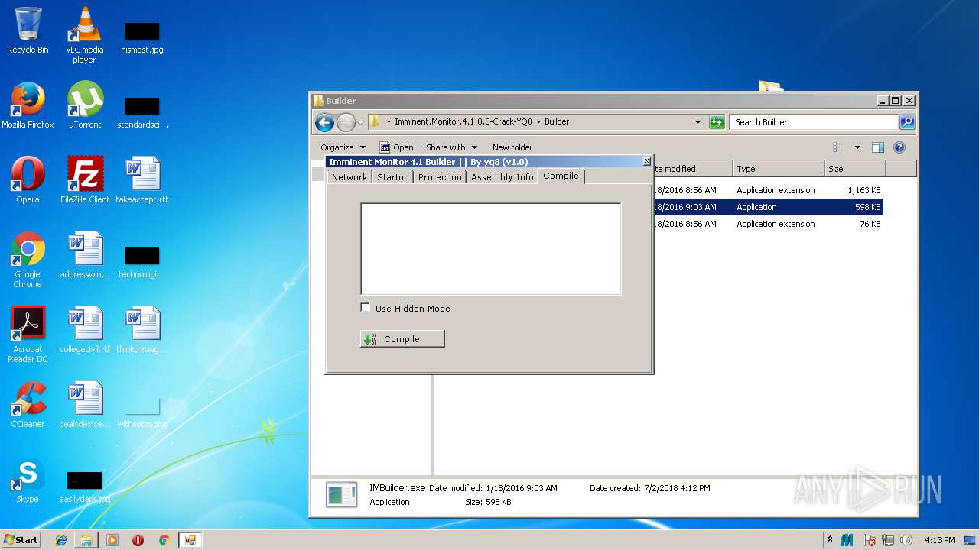979x550 pixels.
Task: Select the thinkthrough document icon
Action: 141,330
